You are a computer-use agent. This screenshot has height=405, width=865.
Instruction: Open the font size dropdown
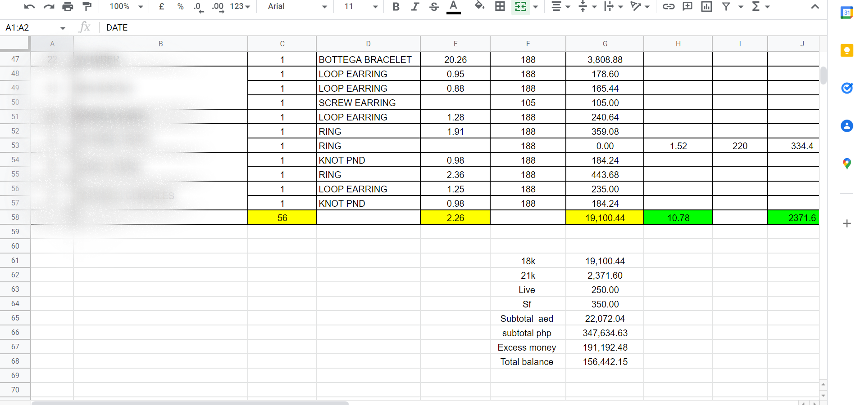tap(361, 6)
